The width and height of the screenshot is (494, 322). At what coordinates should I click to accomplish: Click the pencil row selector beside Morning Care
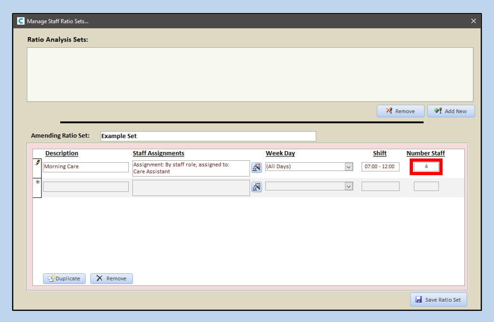37,164
